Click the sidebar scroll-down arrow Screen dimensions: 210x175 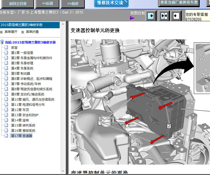(63, 171)
